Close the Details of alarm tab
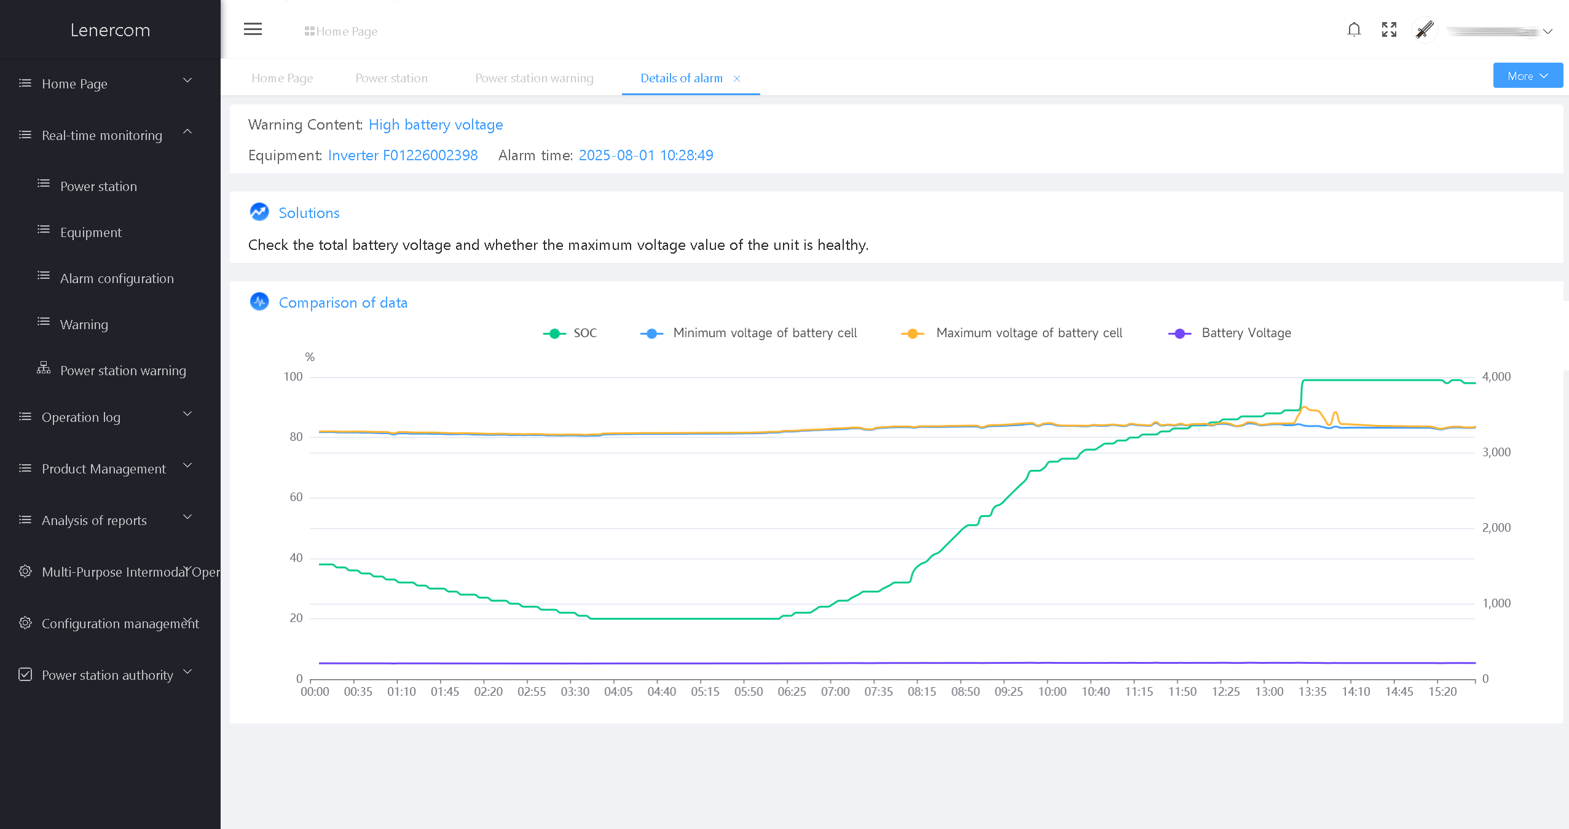Viewport: 1569px width, 829px height. coord(736,79)
